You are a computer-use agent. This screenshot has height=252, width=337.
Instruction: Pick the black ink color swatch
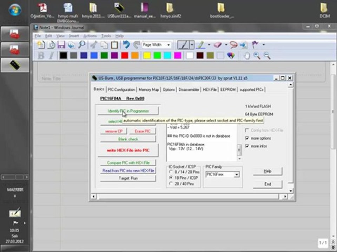coord(63,56)
